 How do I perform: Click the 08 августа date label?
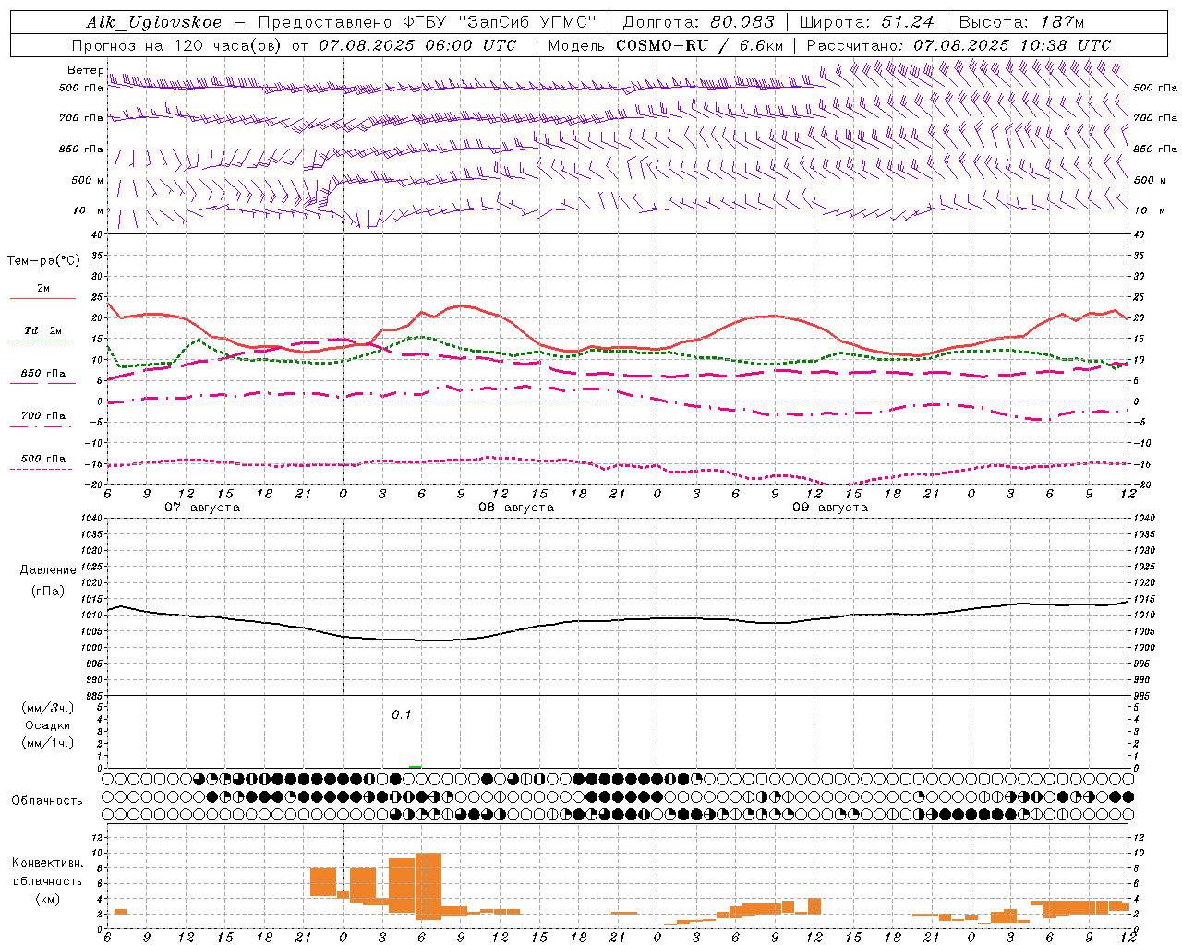(x=516, y=508)
